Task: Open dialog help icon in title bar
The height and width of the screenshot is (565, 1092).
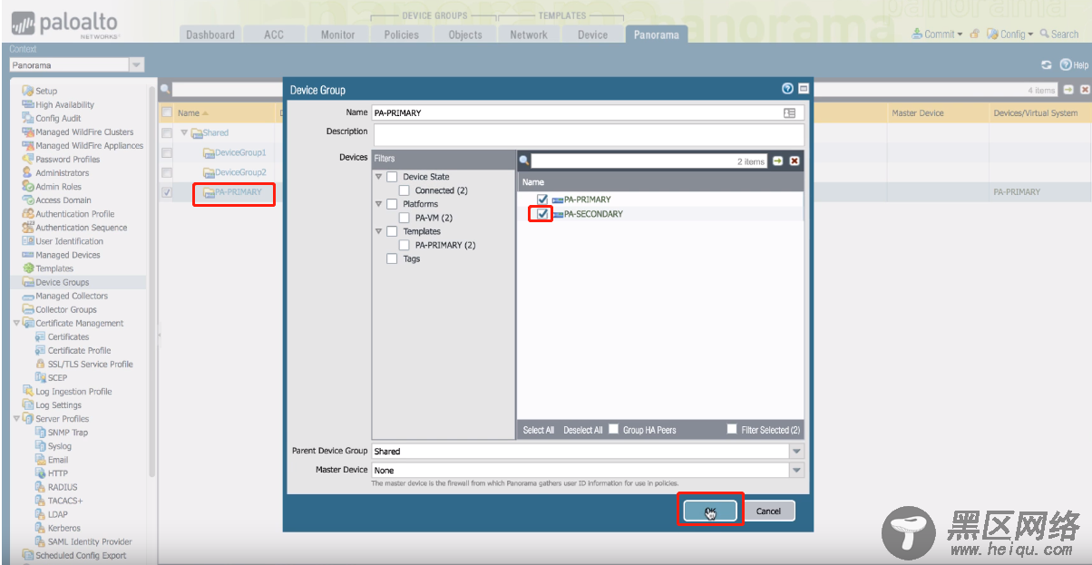Action: (787, 89)
